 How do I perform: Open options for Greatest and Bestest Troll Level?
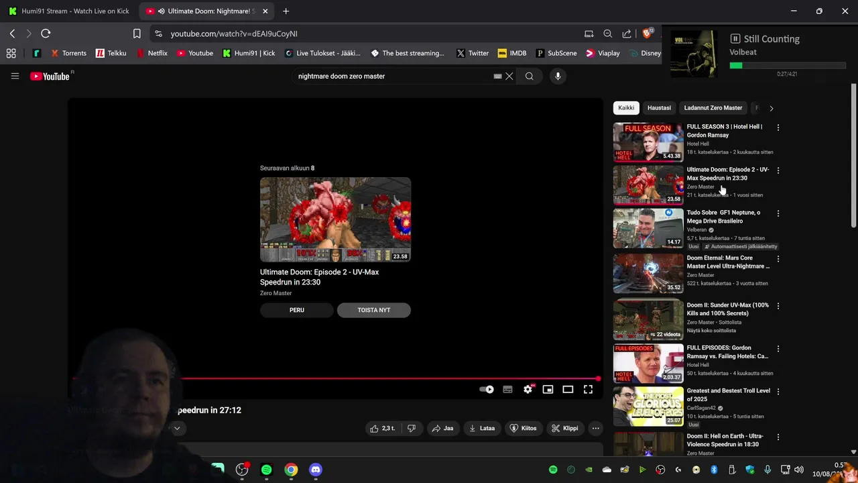pos(778,392)
